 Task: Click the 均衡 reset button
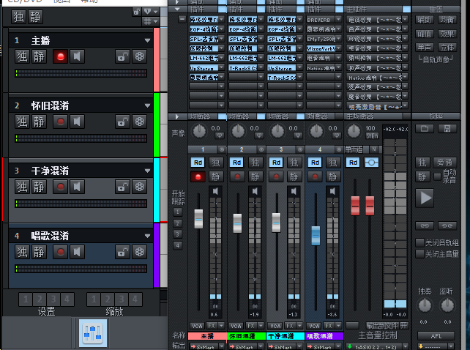447,20
